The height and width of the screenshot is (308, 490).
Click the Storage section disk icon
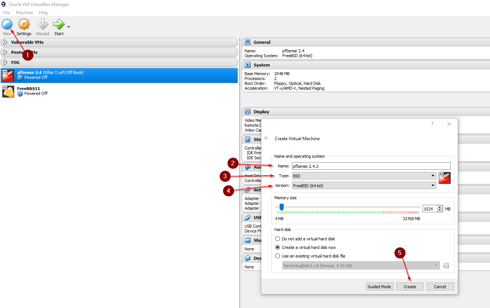248,139
